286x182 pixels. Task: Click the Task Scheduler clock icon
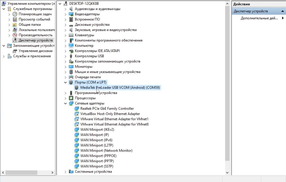pyautogui.click(x=15, y=14)
